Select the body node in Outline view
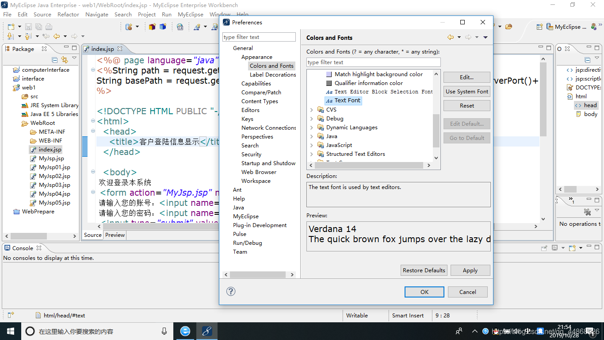The width and height of the screenshot is (604, 340). tap(586, 114)
